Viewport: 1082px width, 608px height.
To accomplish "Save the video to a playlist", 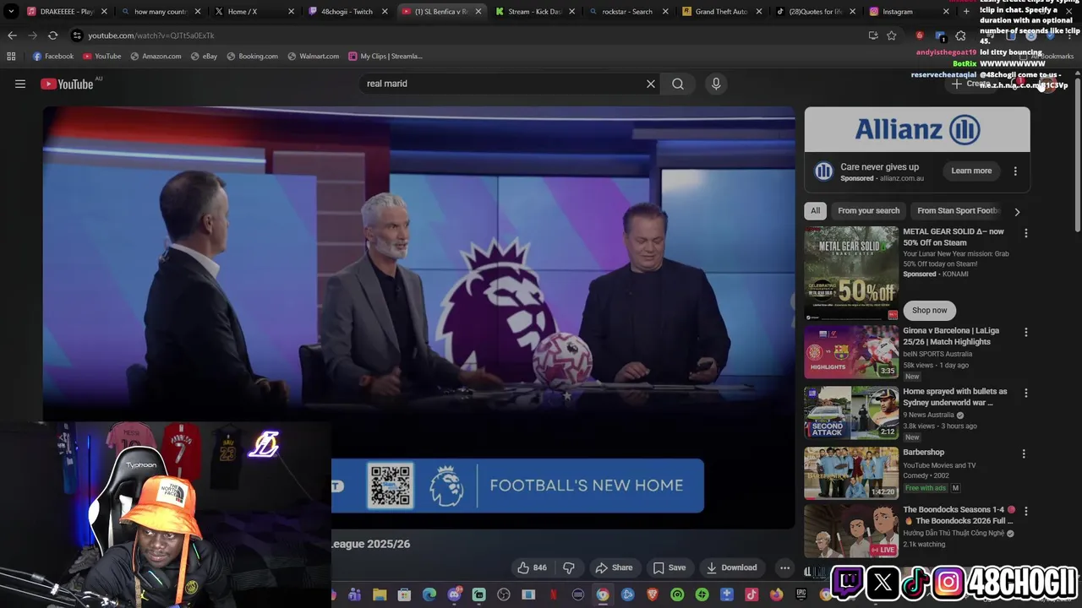I will 669,567.
